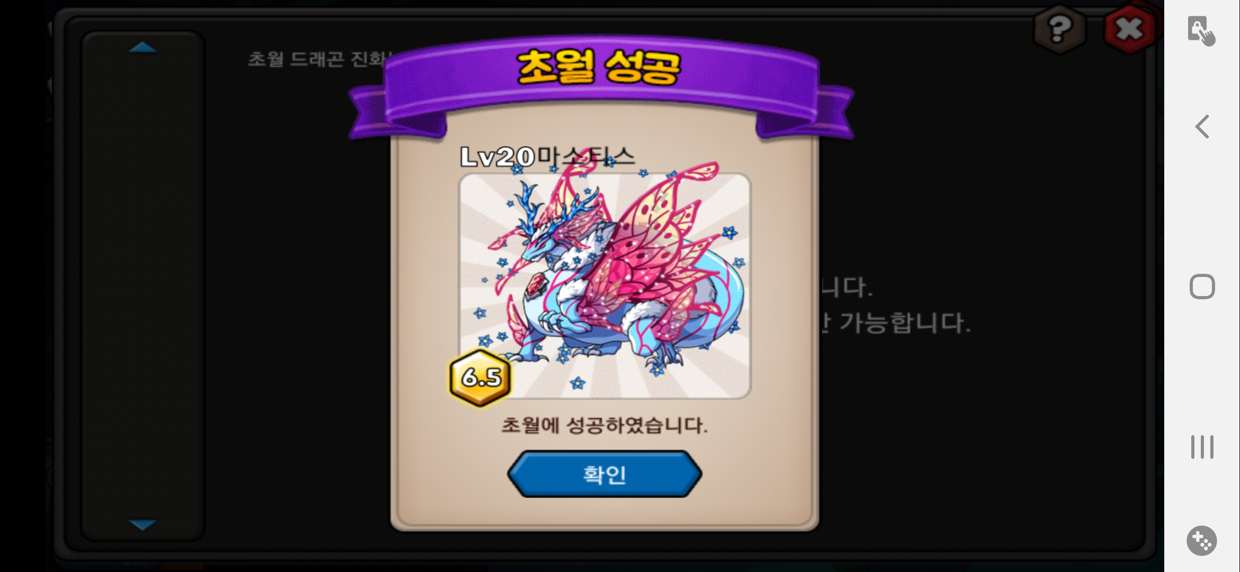Select the 마소티스 dragon portrait
The image size is (1240, 572).
tap(605, 286)
